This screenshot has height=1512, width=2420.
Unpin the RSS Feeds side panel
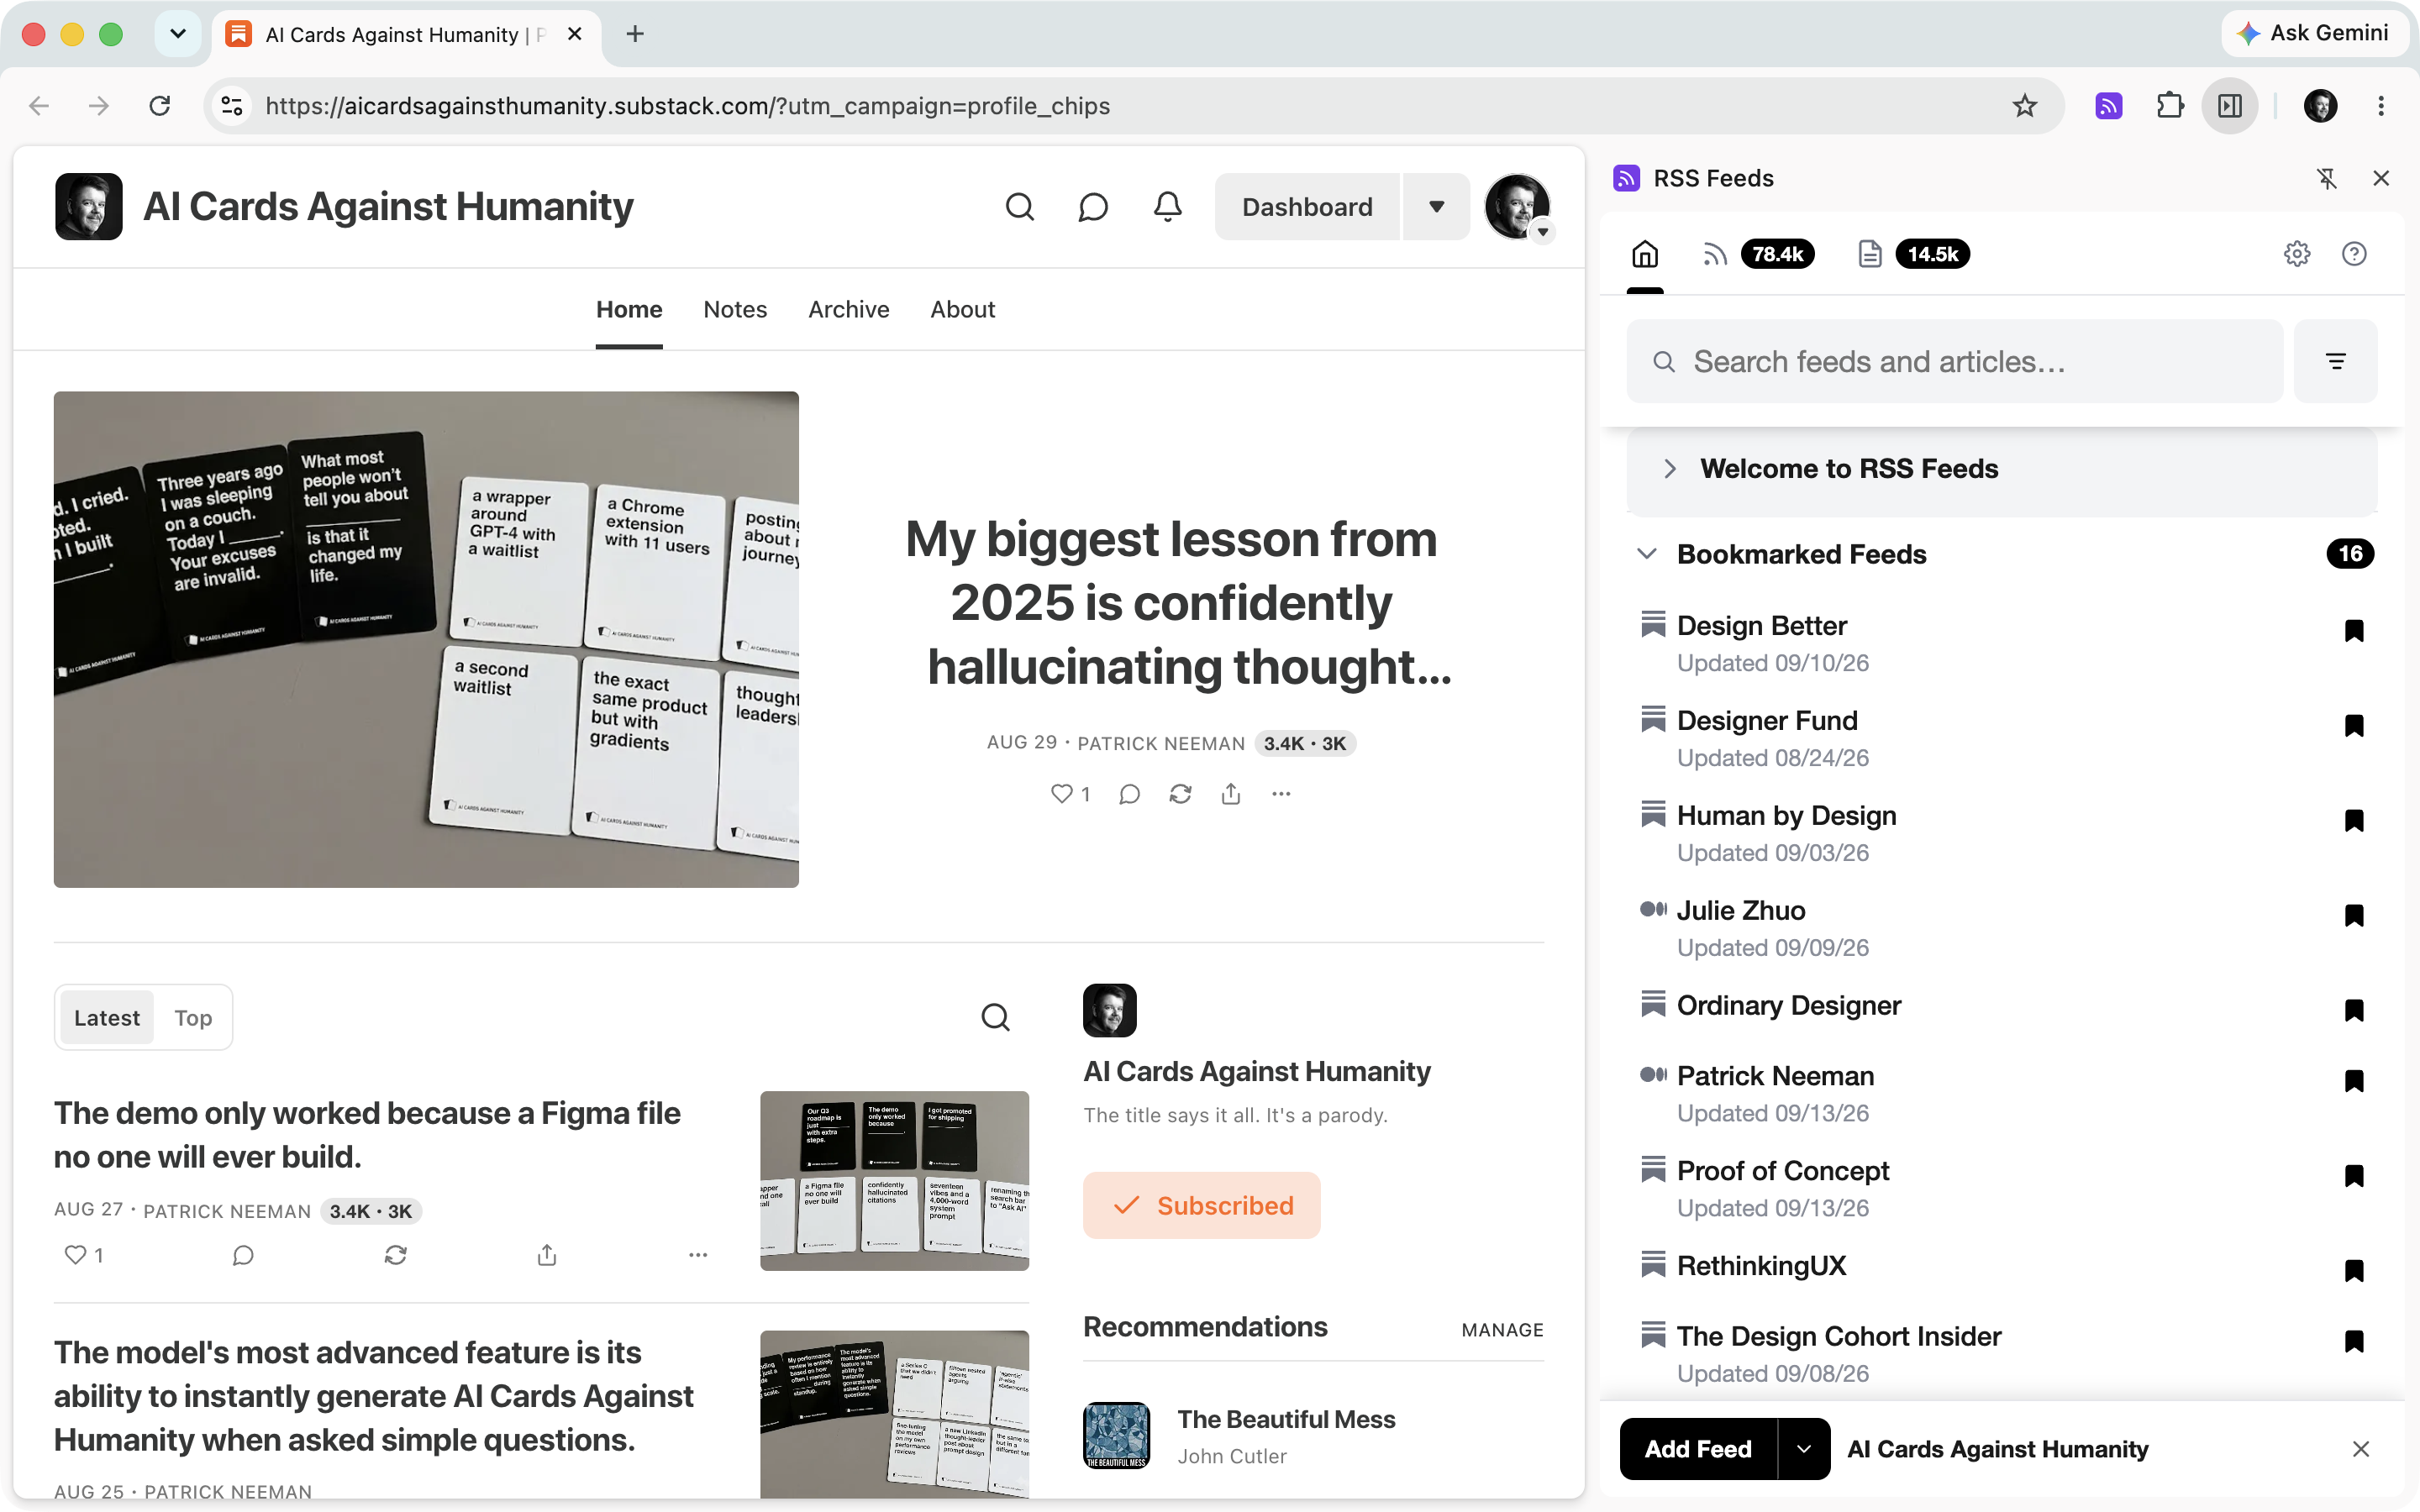coord(2327,178)
